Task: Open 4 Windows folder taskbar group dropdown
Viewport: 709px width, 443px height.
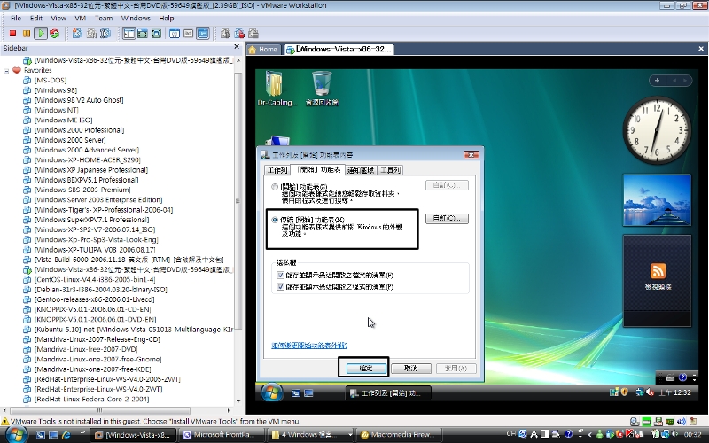Action: [350, 435]
